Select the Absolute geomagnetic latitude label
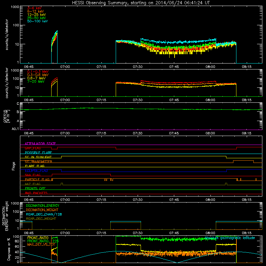 (x=230, y=238)
